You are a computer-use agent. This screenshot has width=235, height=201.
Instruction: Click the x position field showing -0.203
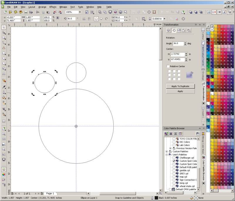13,17
